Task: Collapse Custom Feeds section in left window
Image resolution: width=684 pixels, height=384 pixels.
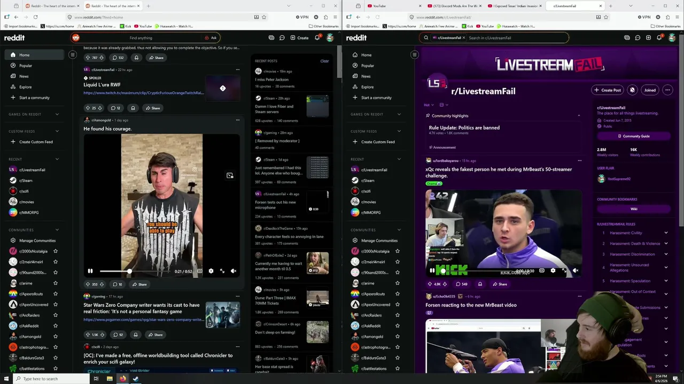Action: point(57,131)
